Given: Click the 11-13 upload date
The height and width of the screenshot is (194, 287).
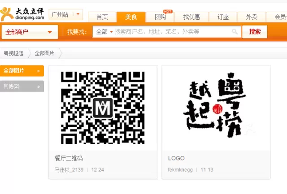Looking at the screenshot, I should pyautogui.click(x=207, y=170).
